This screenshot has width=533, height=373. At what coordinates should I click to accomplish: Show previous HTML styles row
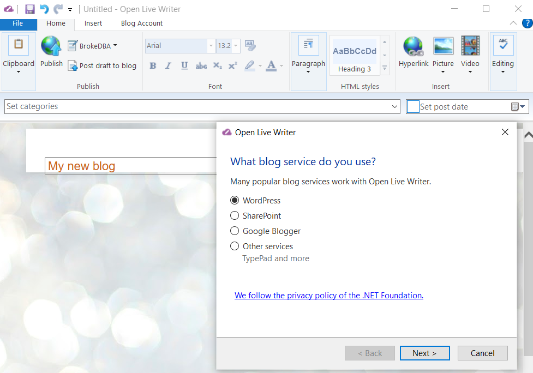point(385,42)
